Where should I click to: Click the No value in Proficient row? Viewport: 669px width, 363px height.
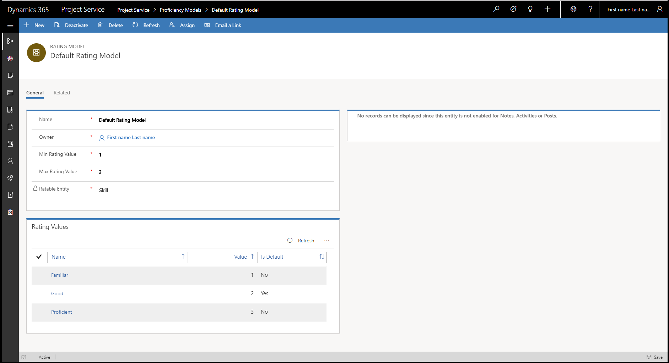(264, 312)
